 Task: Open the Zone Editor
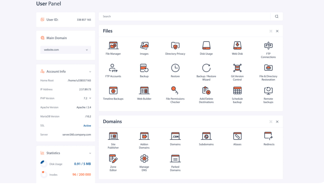(113, 159)
